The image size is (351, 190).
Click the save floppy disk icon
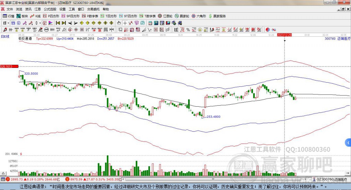point(168,23)
